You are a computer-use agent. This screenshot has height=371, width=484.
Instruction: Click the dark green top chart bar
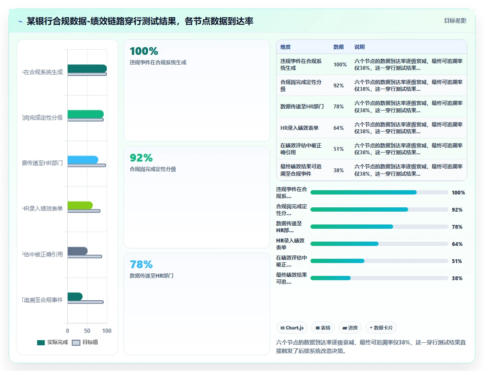tap(87, 69)
